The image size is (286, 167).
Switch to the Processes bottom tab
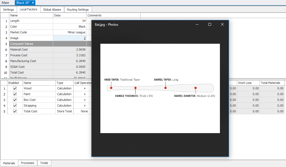coord(27,163)
